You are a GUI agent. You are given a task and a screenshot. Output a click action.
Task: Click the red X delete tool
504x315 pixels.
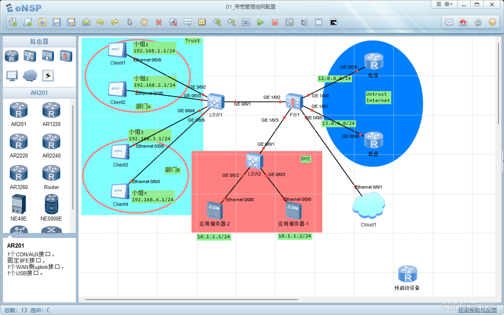click(159, 22)
